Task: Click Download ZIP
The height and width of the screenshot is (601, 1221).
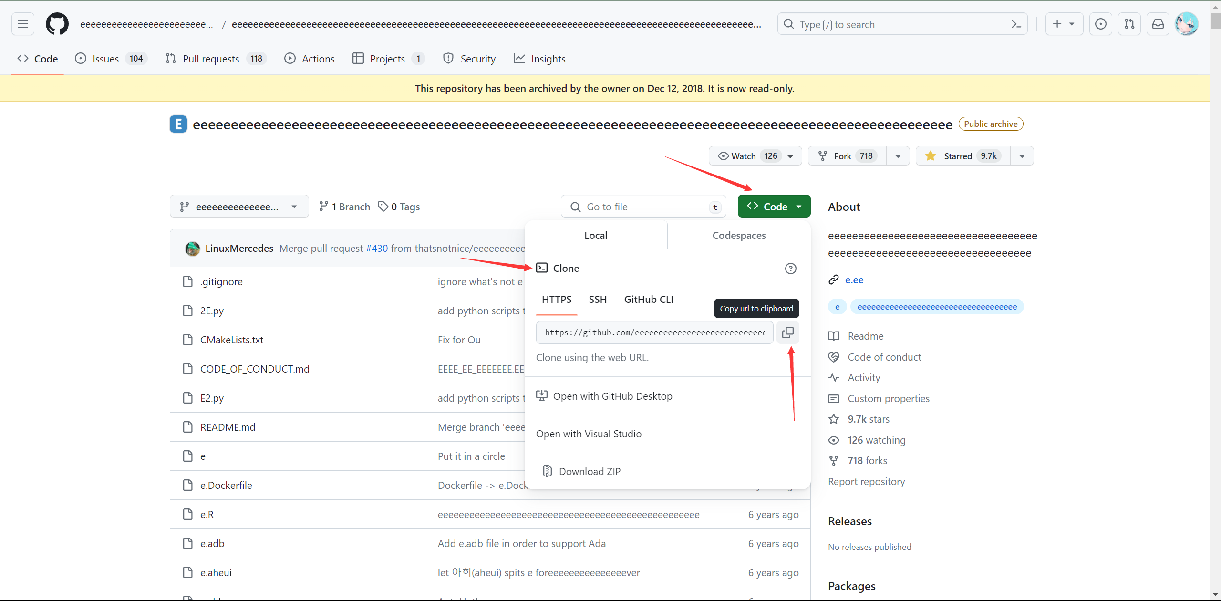Action: pyautogui.click(x=590, y=471)
